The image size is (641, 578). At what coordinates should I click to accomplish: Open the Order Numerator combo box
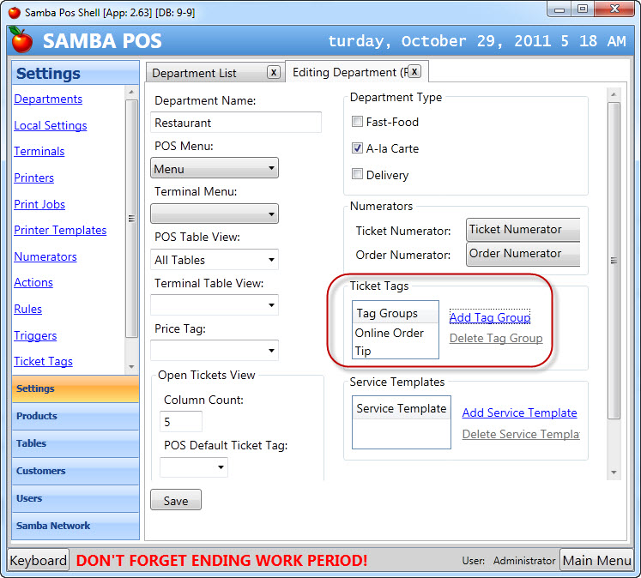click(523, 254)
